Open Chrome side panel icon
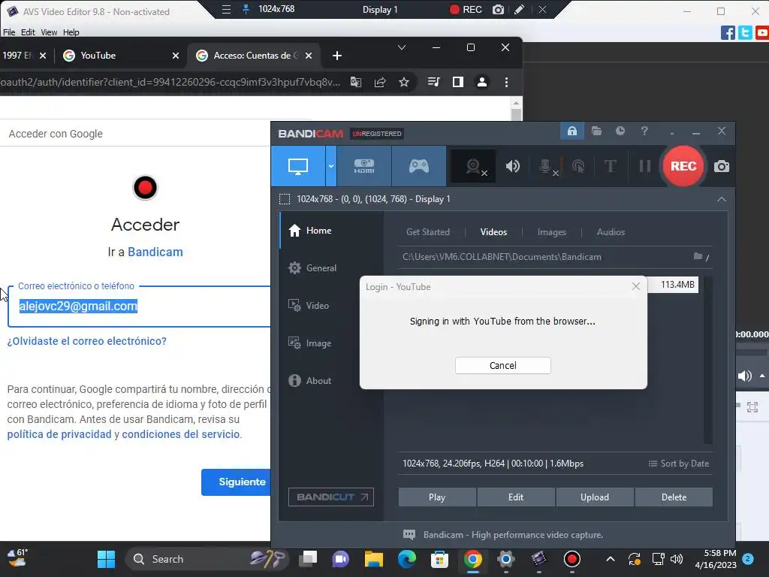Screen dimensions: 769x577 tap(457, 82)
